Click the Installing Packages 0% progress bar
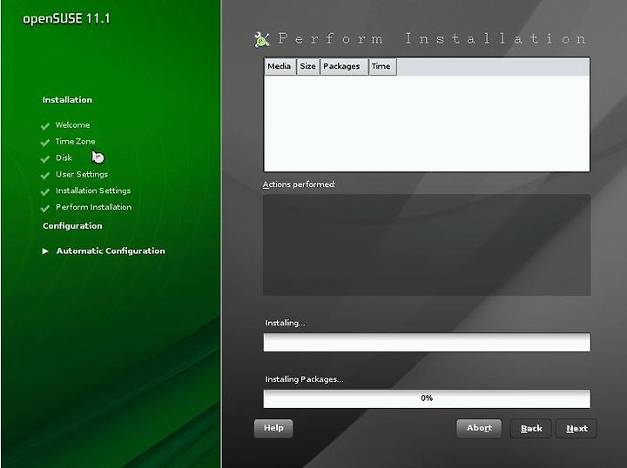Image resolution: width=627 pixels, height=468 pixels. (x=427, y=399)
